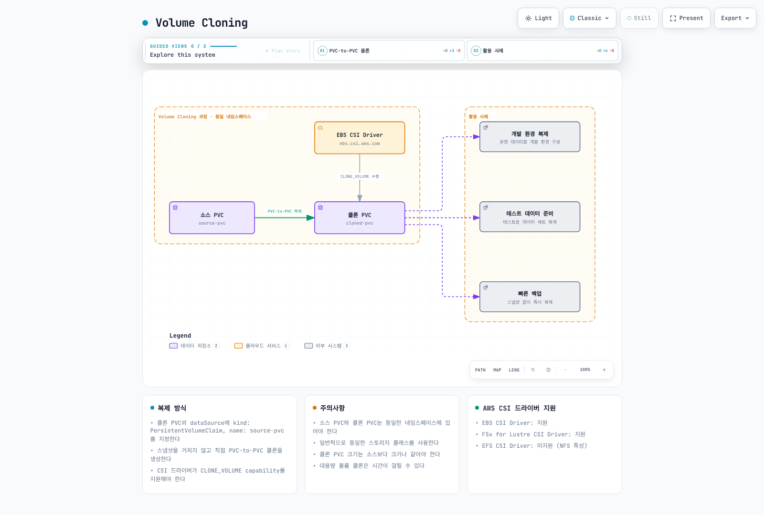Image resolution: width=764 pixels, height=515 pixels.
Task: Click the EFS CSI Driver: 미지원 line
Action: pyautogui.click(x=534, y=446)
